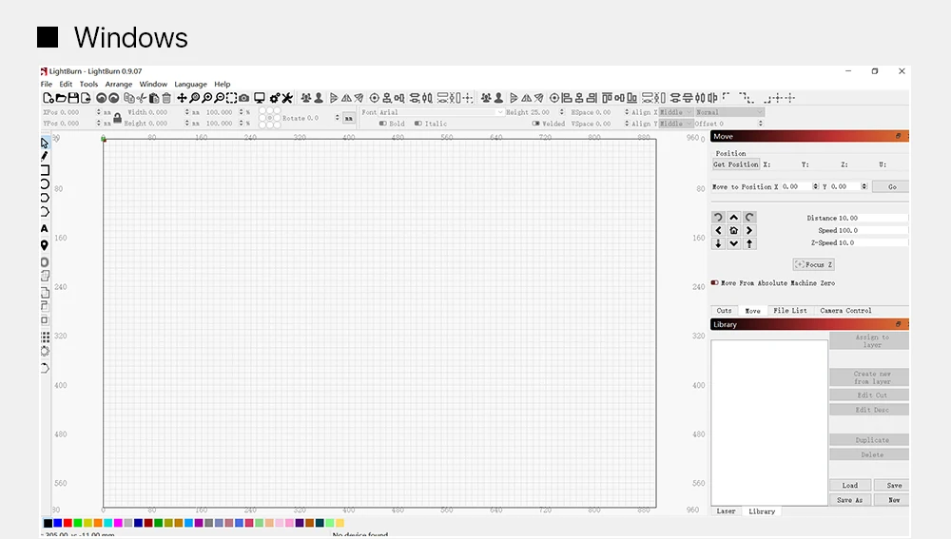This screenshot has height=539, width=951.
Task: Click the Save As button in Library
Action: pyautogui.click(x=850, y=500)
